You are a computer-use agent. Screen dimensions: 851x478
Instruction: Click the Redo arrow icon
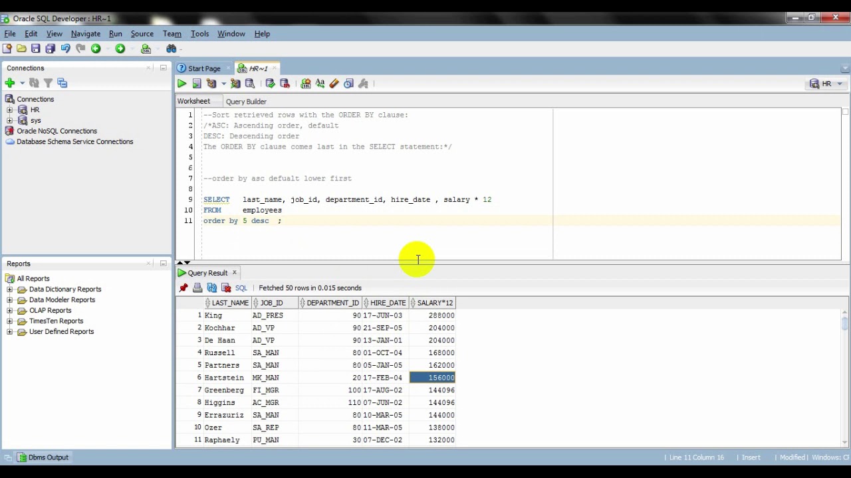pyautogui.click(x=80, y=48)
